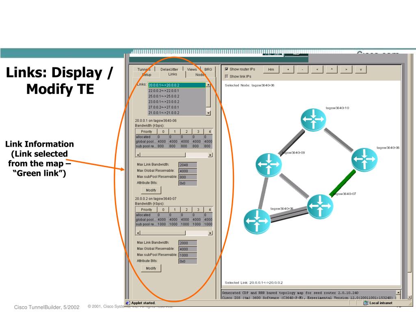Select link 20.0.0.1<->20.0.0.2 in list
This screenshot has width=416, height=312.
177,85
